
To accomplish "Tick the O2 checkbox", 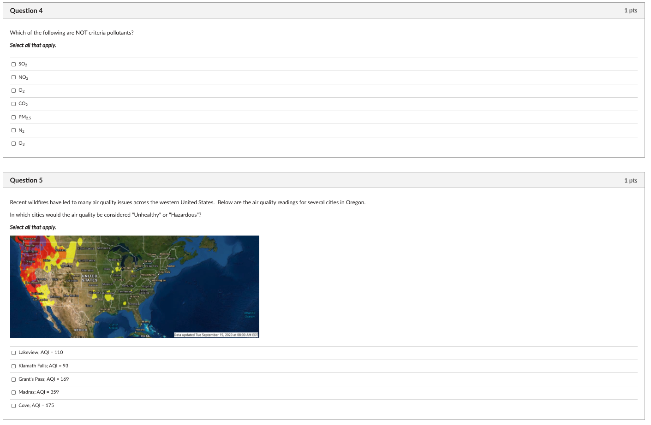I will click(14, 90).
